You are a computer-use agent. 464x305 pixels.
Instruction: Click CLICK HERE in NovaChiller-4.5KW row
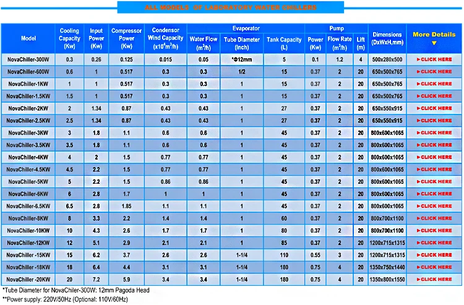(434, 170)
